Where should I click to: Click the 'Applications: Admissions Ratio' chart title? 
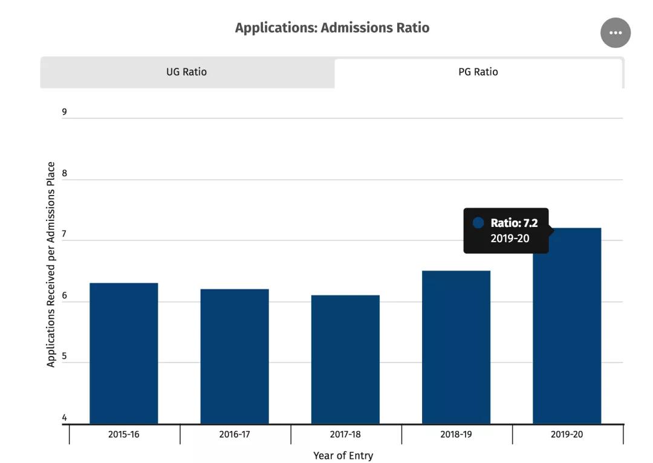332,28
